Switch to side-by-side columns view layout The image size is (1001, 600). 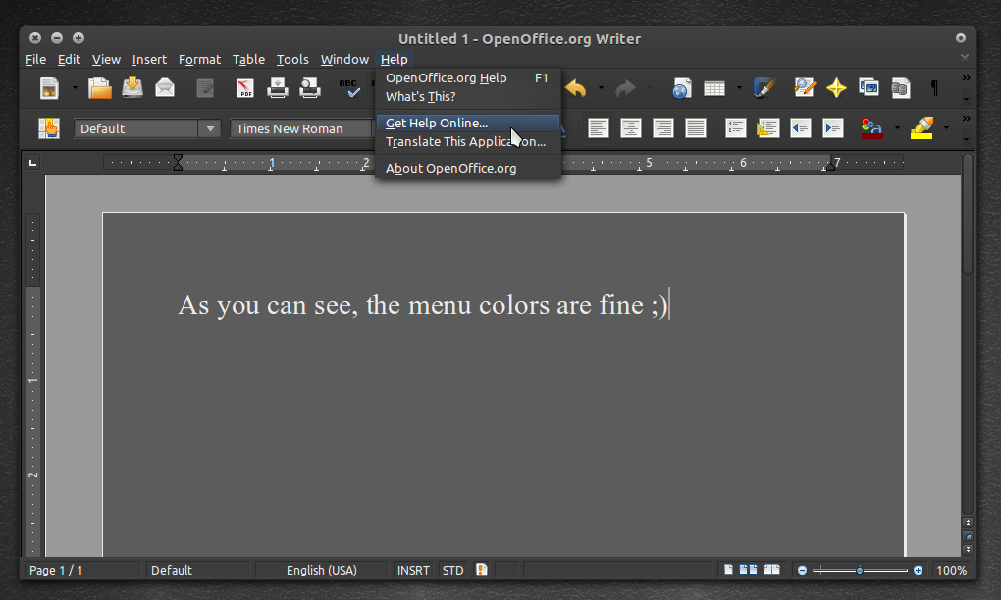[x=748, y=570]
